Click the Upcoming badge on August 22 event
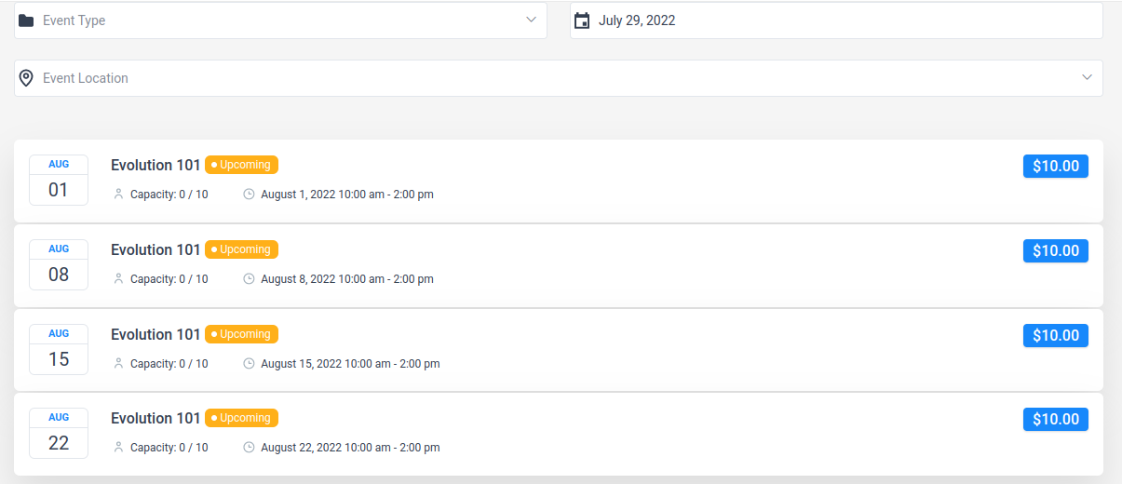 click(x=242, y=418)
